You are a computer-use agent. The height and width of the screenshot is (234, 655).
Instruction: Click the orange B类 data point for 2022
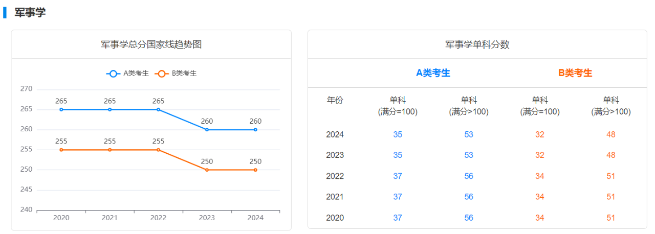(159, 150)
